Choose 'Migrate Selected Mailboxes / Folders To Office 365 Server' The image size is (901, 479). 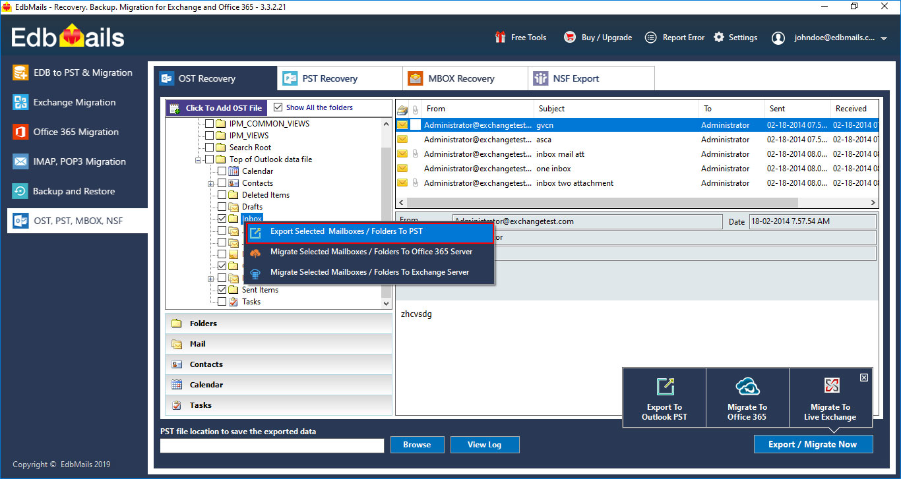[x=369, y=252]
